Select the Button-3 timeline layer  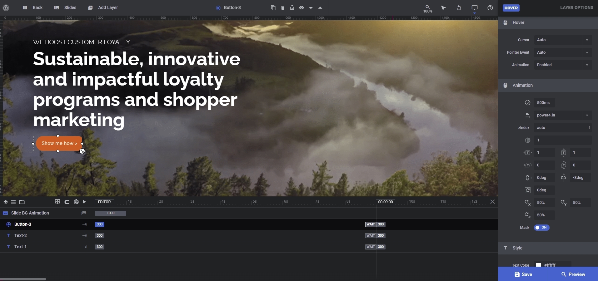click(x=44, y=224)
